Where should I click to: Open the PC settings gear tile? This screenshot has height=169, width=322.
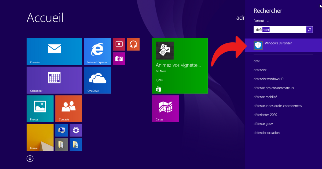(76, 130)
